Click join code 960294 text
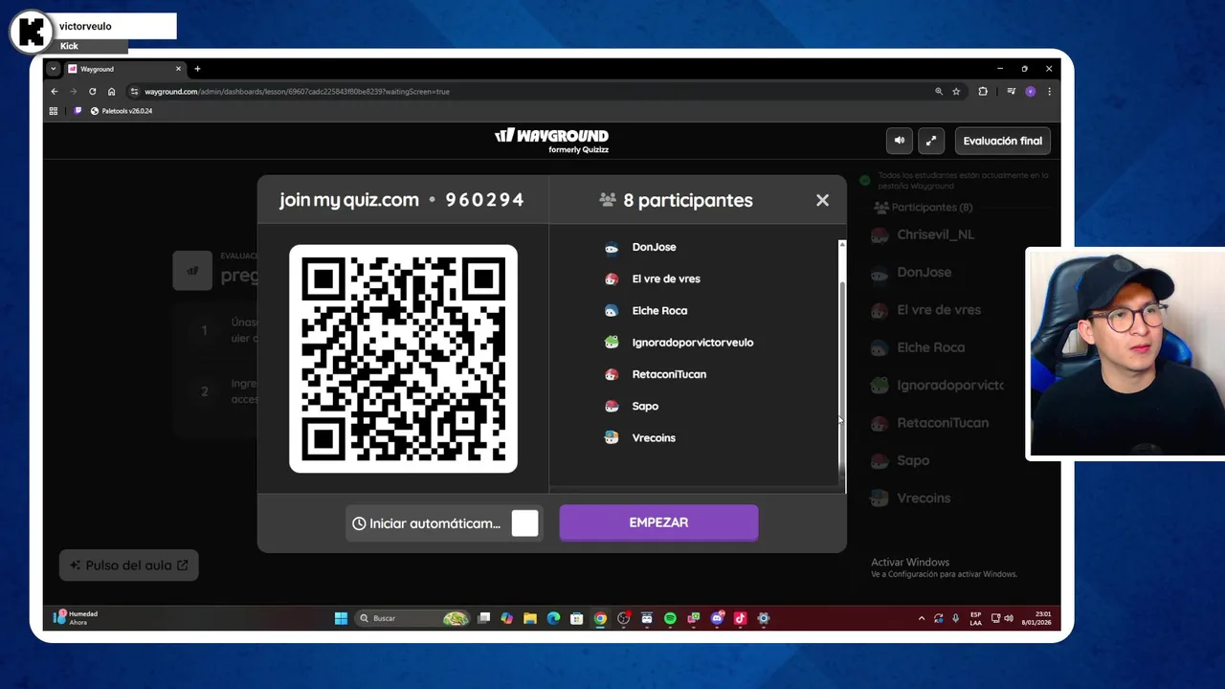 (x=484, y=200)
